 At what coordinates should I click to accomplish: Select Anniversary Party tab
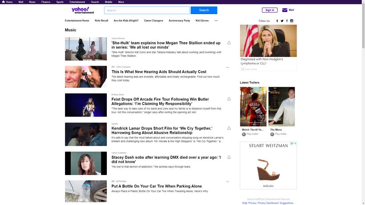coord(179,20)
